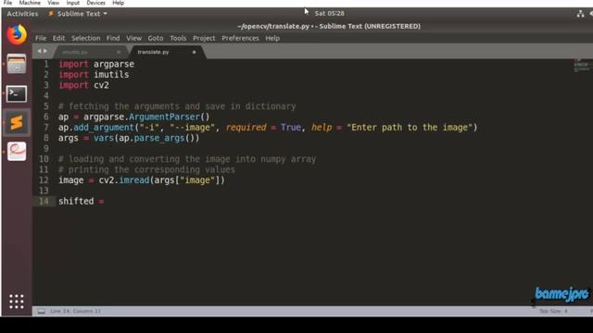The image size is (593, 333).
Task: Toggle side bar icon in status bar
Action: [x=41, y=311]
